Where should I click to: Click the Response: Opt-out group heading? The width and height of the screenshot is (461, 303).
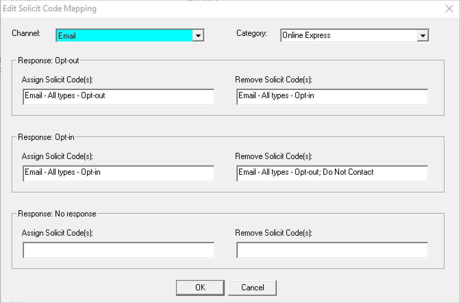(x=49, y=61)
